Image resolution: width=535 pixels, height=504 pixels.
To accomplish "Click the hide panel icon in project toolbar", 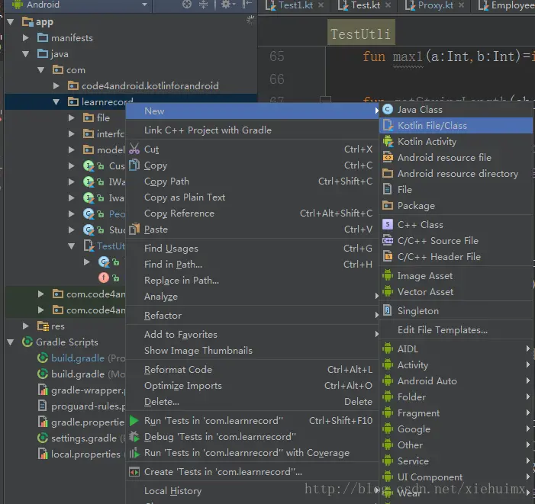I will pyautogui.click(x=247, y=5).
